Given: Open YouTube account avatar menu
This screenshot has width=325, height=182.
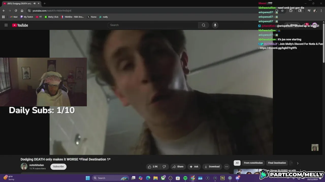Looking at the screenshot, I should click(x=315, y=25).
